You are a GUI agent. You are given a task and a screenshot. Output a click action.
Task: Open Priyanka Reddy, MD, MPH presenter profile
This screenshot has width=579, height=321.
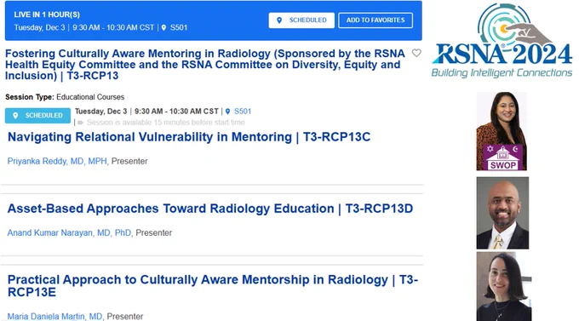(57, 162)
